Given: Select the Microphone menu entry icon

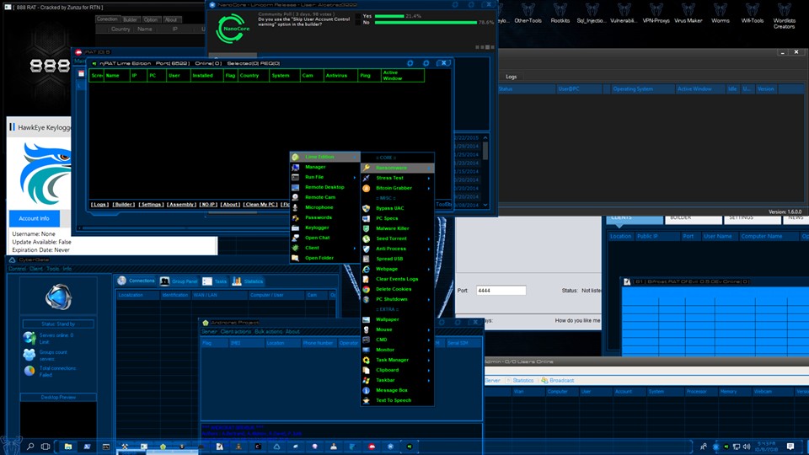Looking at the screenshot, I should point(295,207).
